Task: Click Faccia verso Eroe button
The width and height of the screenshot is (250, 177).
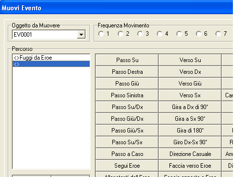Action: (190, 166)
